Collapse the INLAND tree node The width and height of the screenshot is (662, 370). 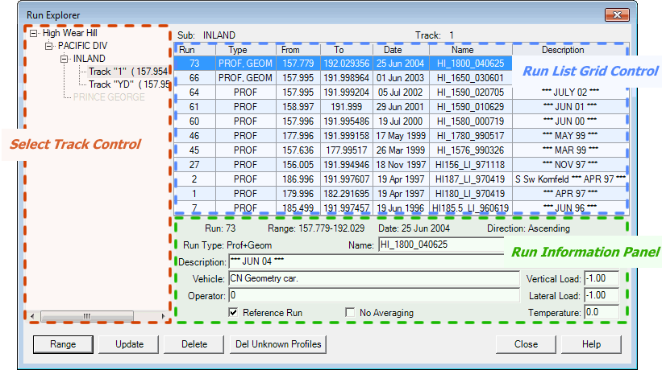[x=64, y=59]
